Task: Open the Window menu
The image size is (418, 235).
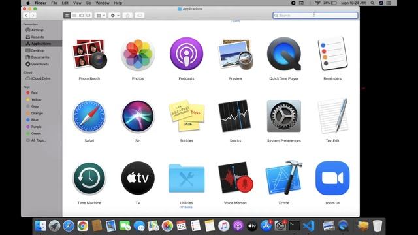Action: point(103,3)
